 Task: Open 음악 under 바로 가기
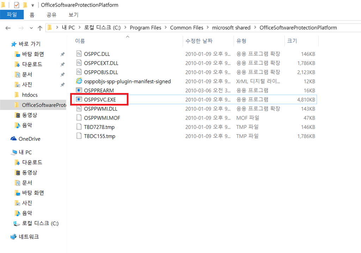(27, 125)
